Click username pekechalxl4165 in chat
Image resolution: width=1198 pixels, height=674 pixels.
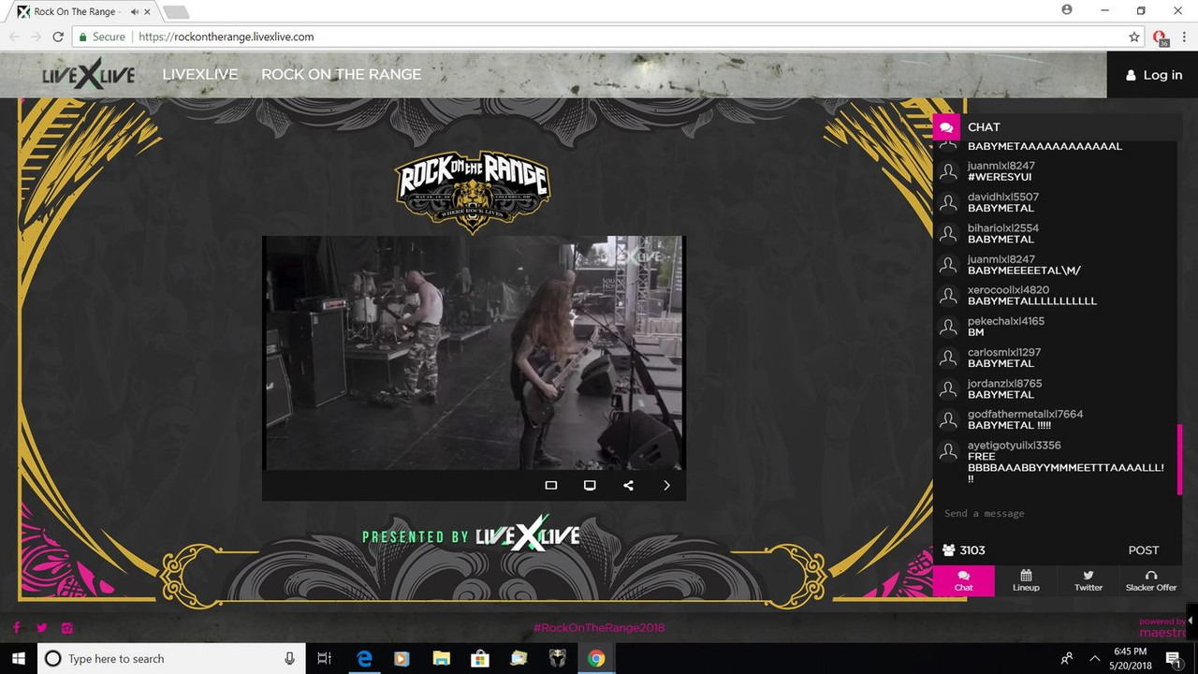click(1006, 321)
